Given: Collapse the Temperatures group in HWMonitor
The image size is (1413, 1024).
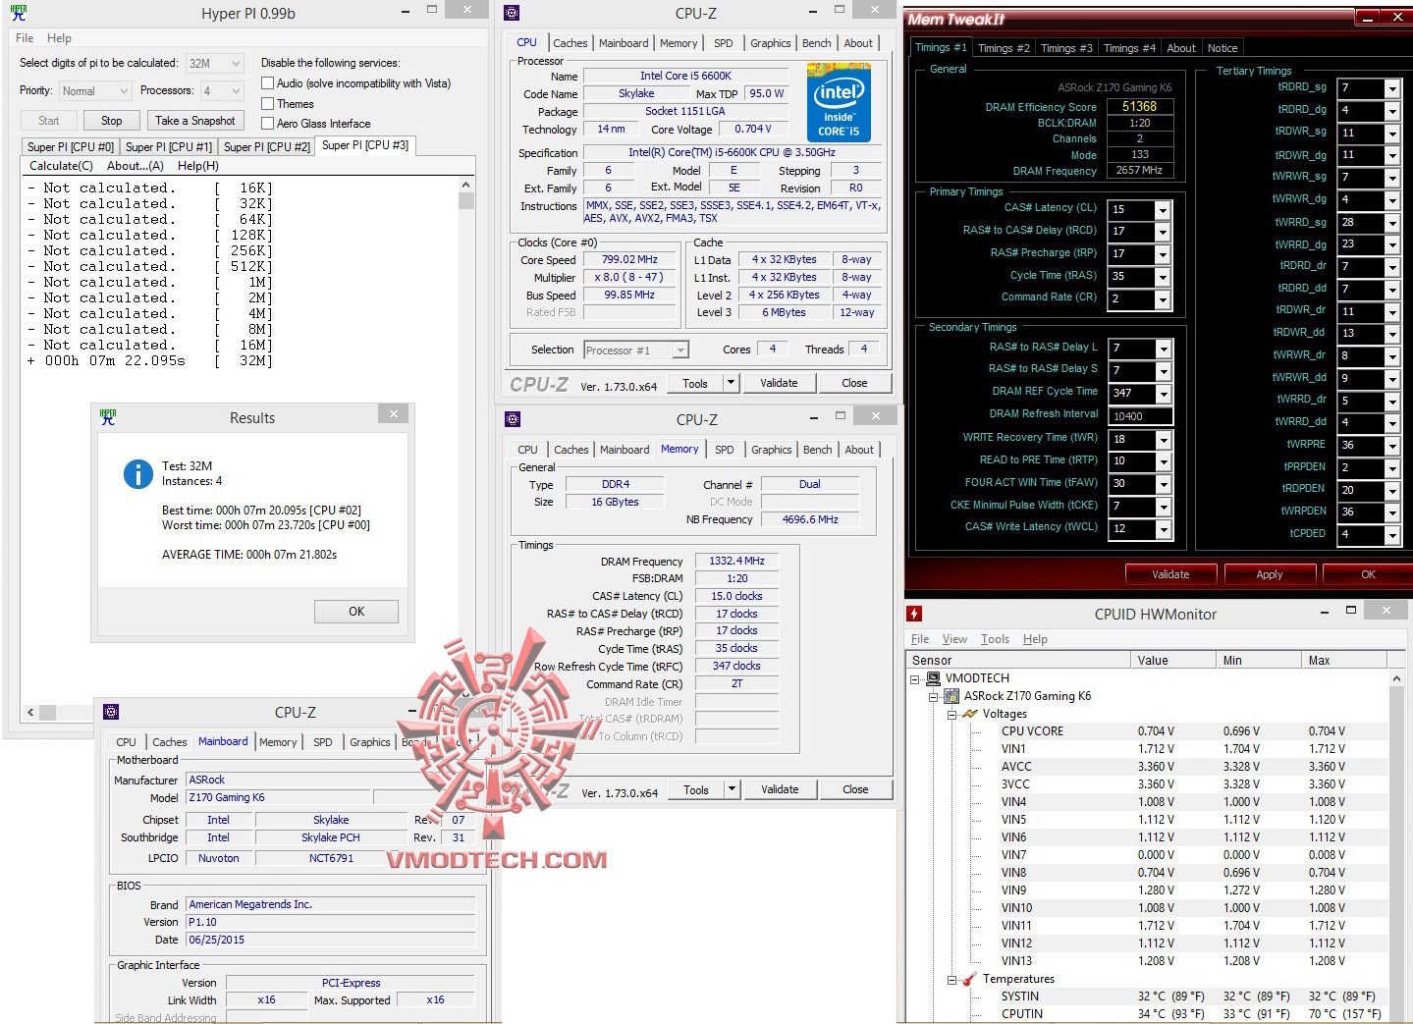Looking at the screenshot, I should pos(951,980).
